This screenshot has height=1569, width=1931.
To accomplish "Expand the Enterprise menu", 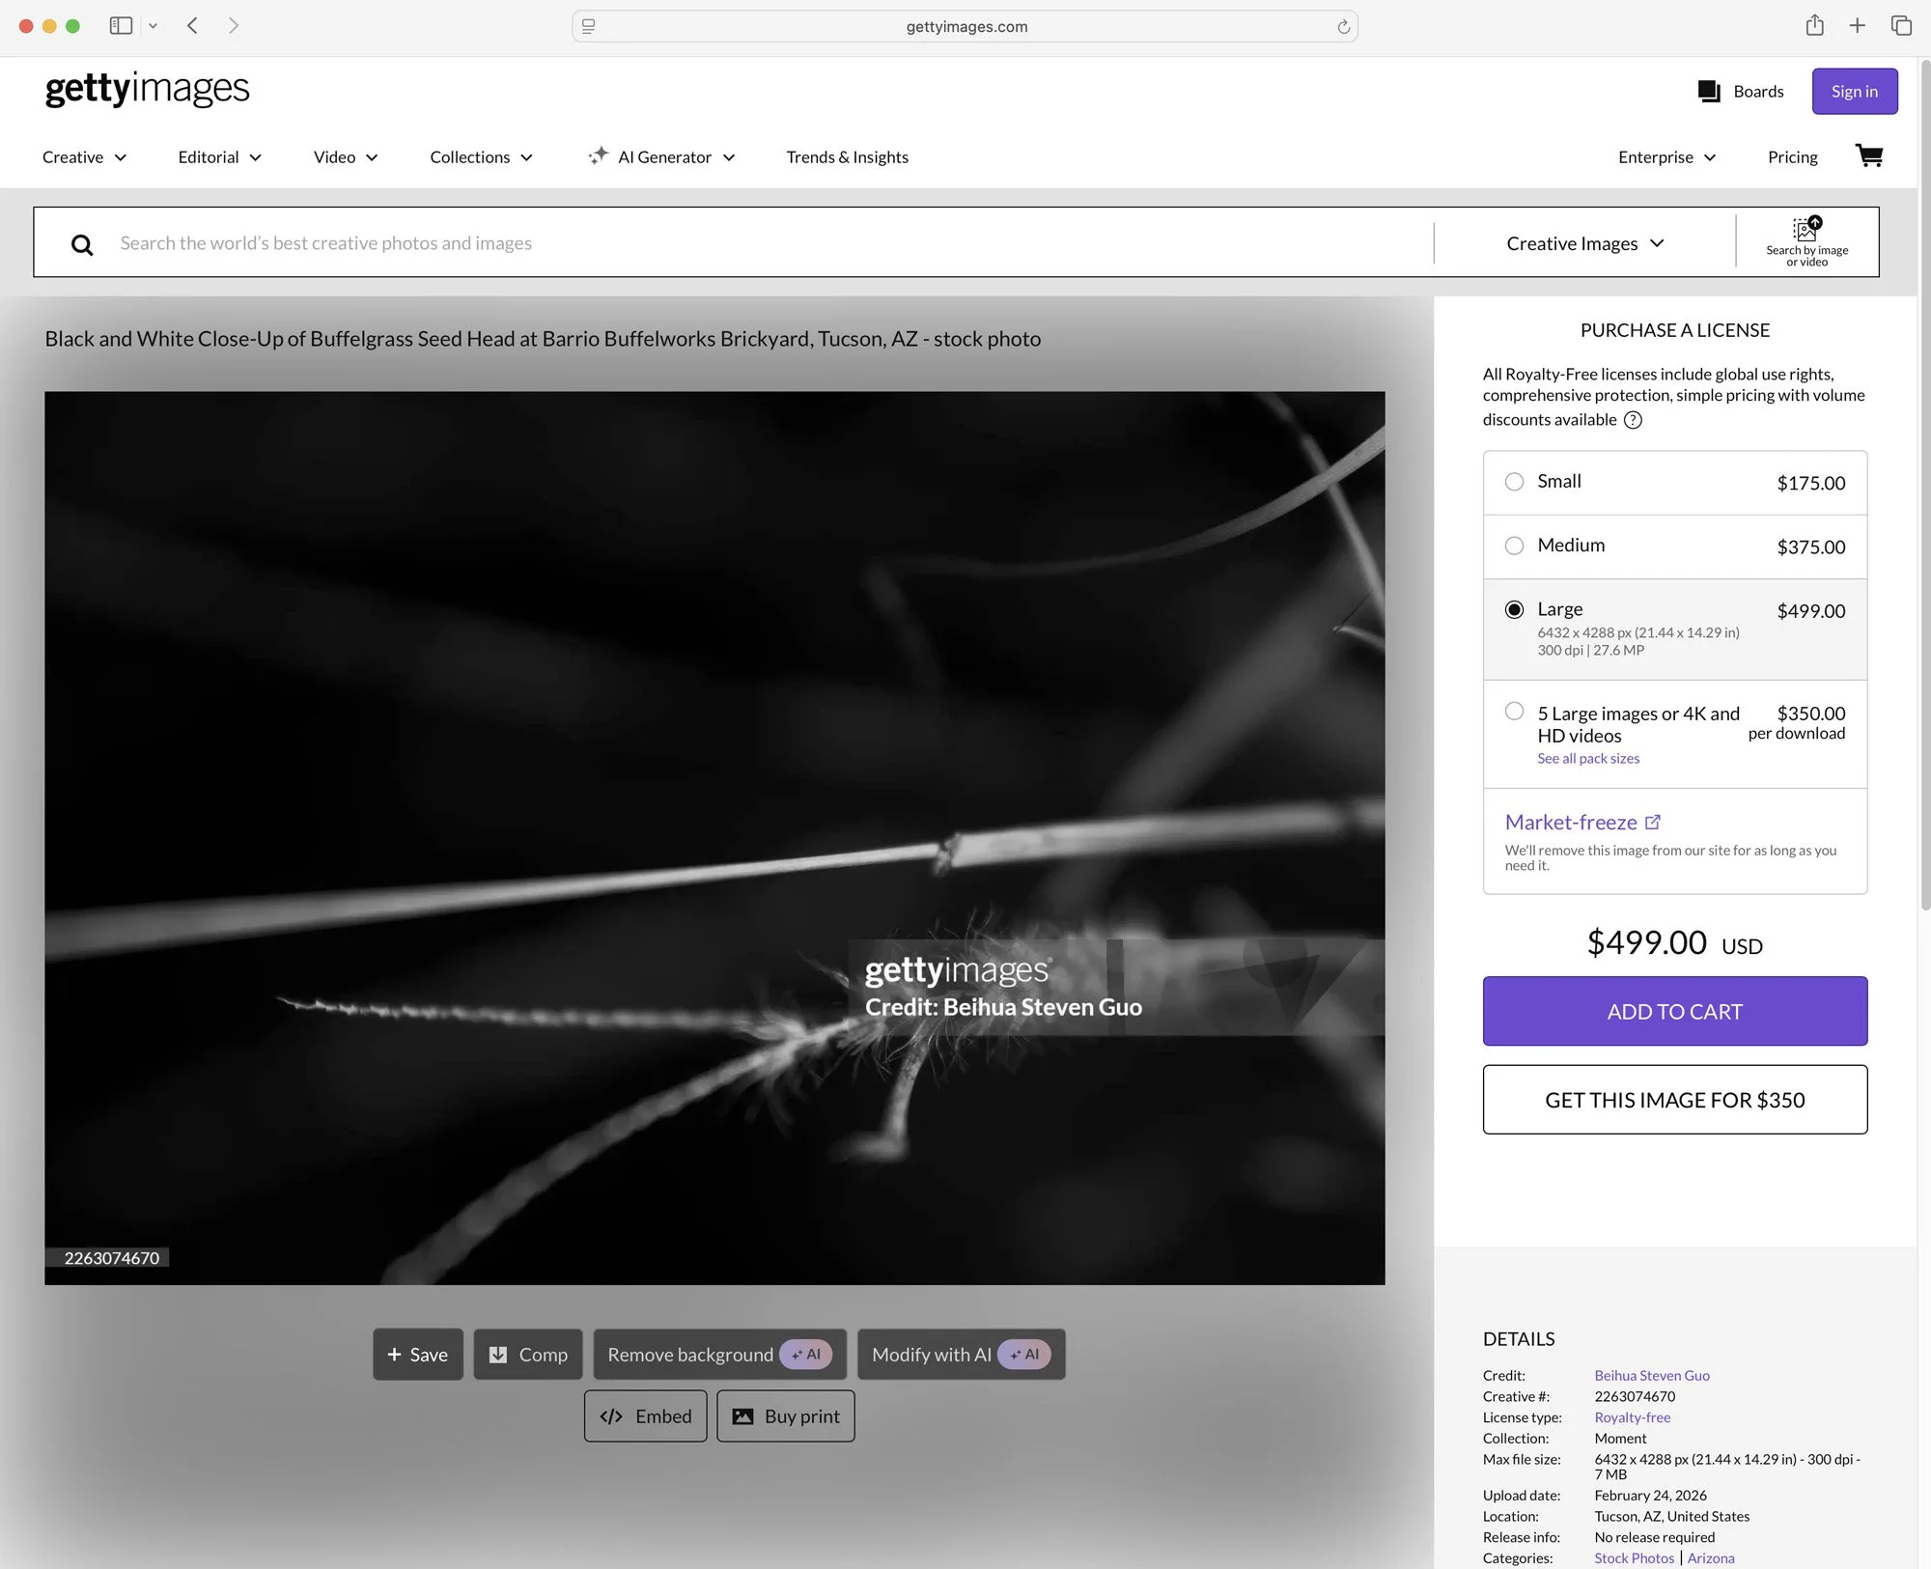I will point(1666,157).
